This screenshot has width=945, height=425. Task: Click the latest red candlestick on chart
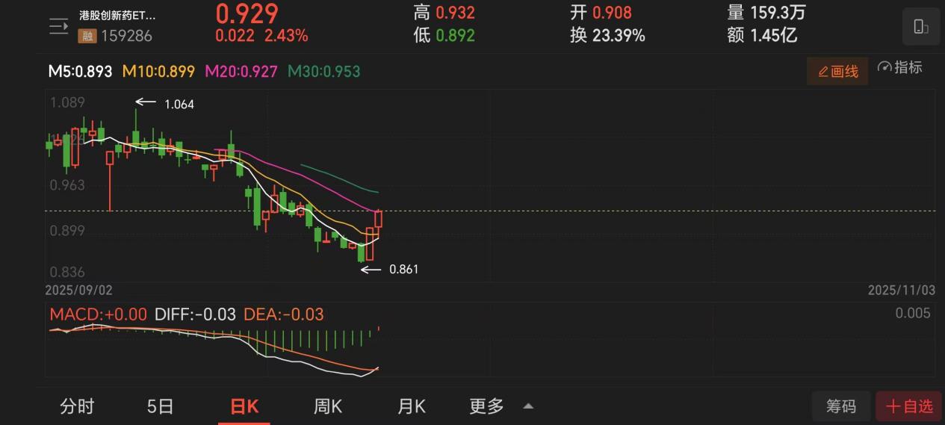point(379,219)
